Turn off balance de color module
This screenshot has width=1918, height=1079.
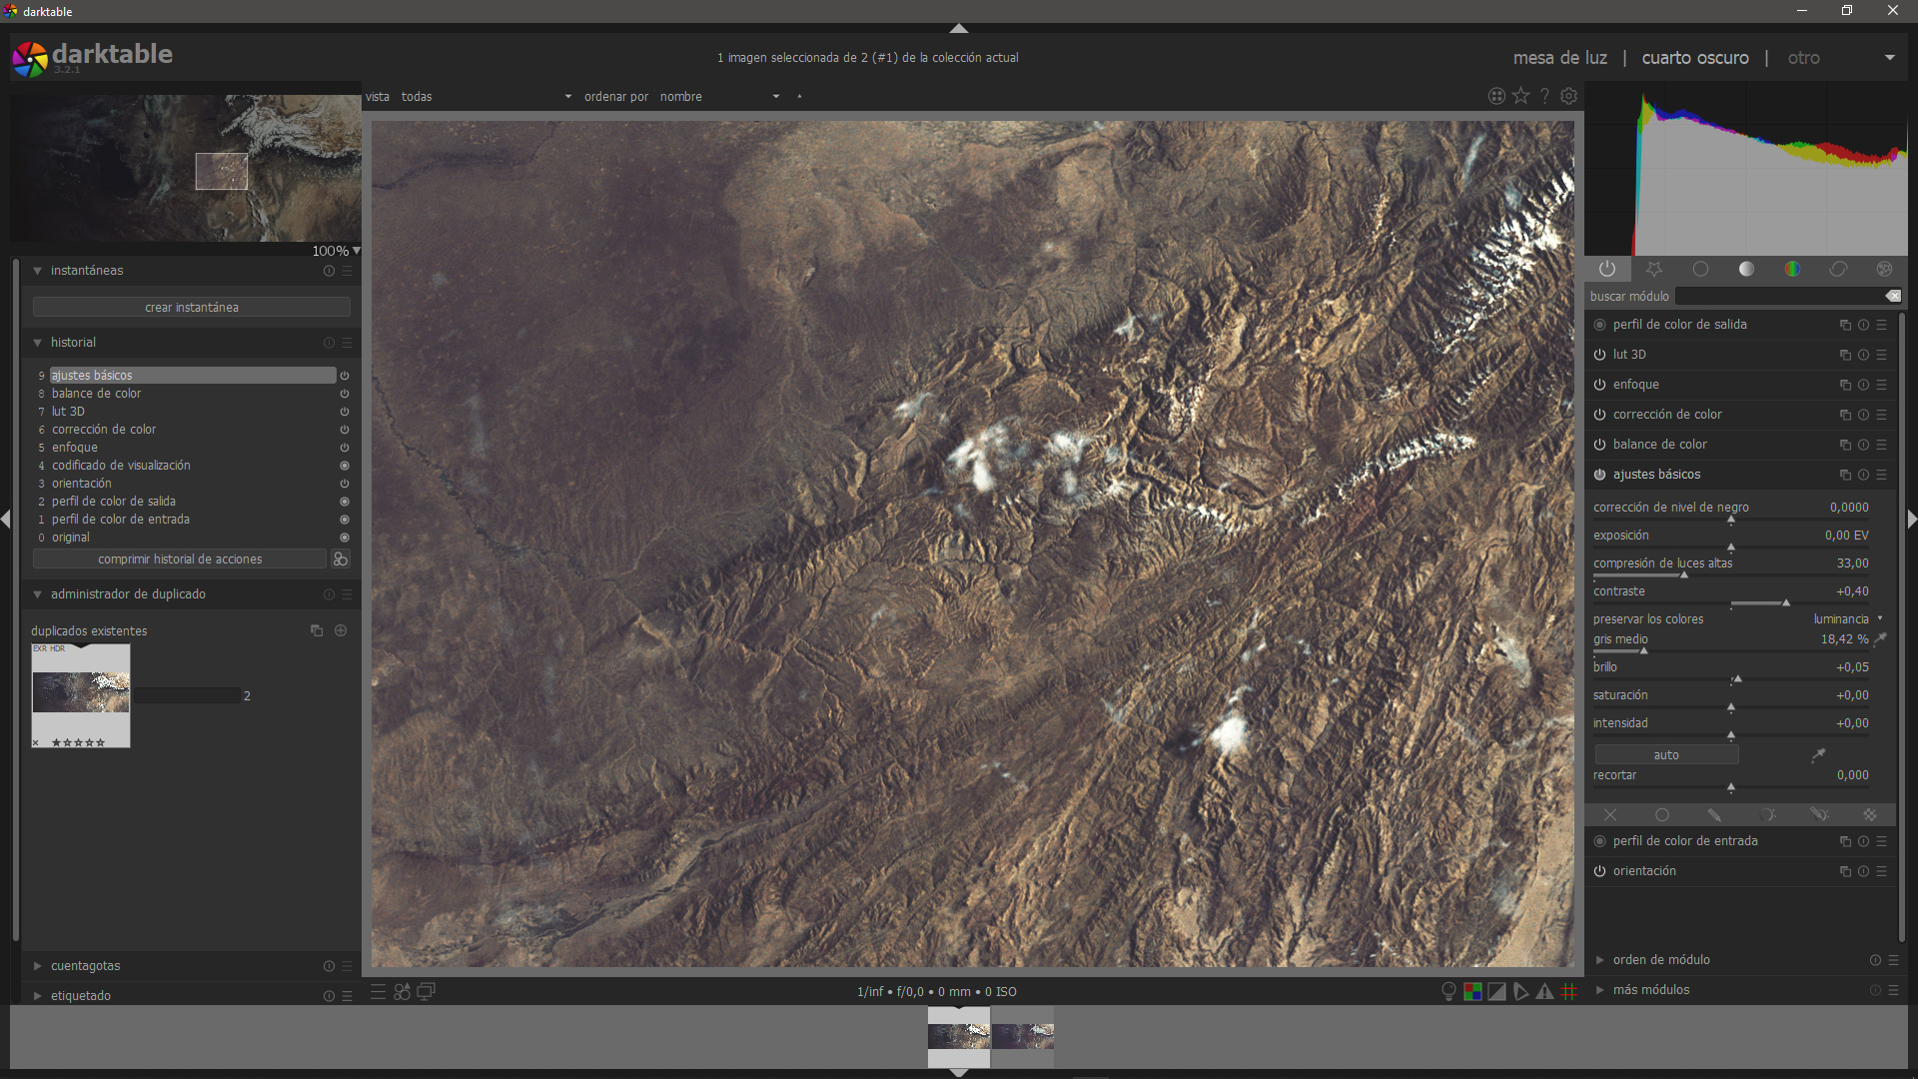[x=1599, y=445]
